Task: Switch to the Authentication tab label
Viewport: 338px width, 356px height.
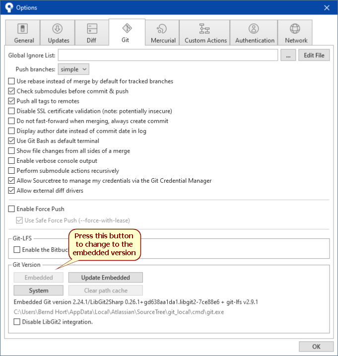Action: click(255, 40)
